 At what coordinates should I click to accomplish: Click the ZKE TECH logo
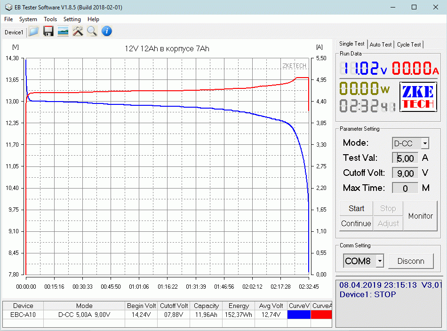click(x=417, y=97)
